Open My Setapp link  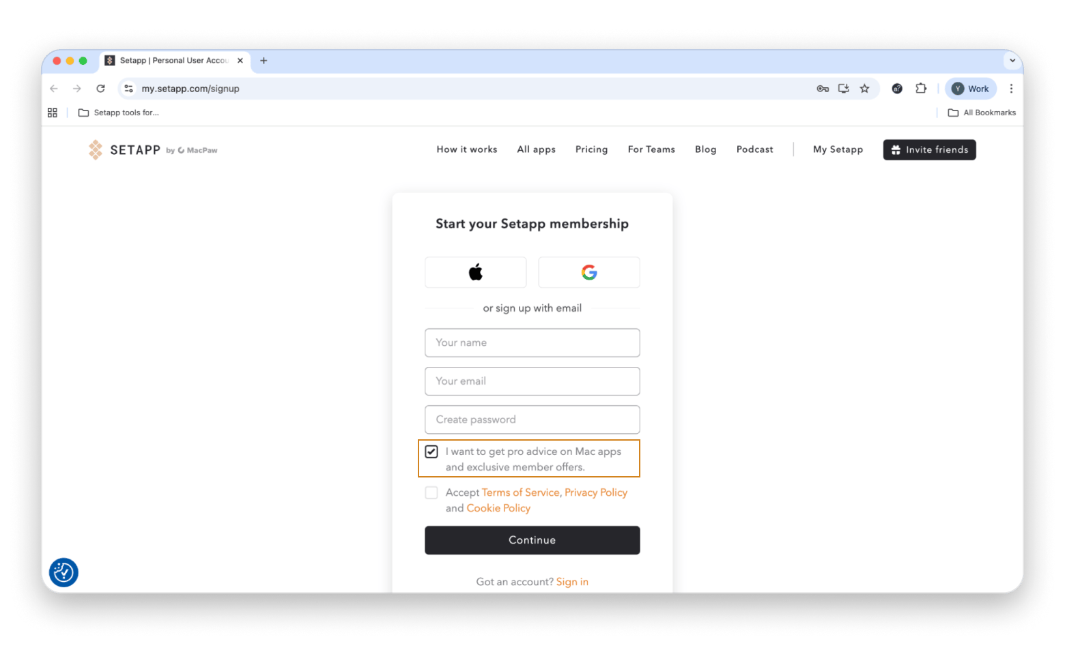coord(838,149)
